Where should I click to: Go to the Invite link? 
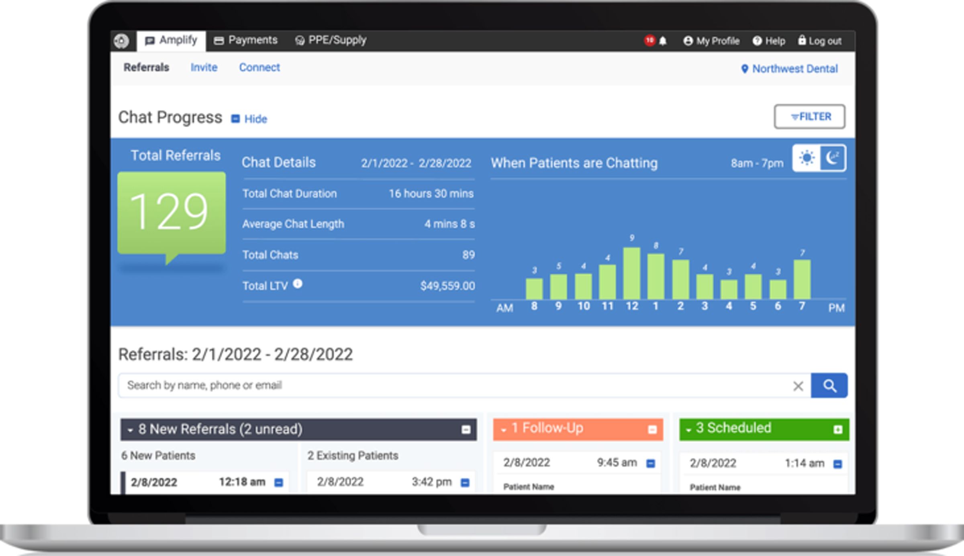204,67
